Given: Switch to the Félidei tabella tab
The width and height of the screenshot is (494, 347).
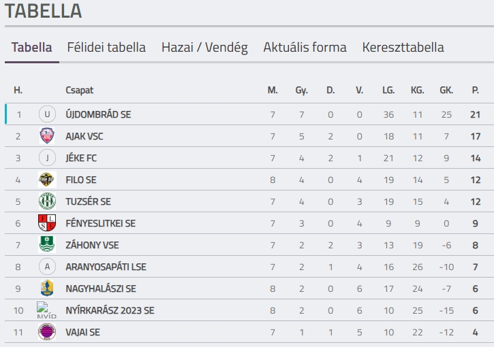Looking at the screenshot, I should (106, 48).
